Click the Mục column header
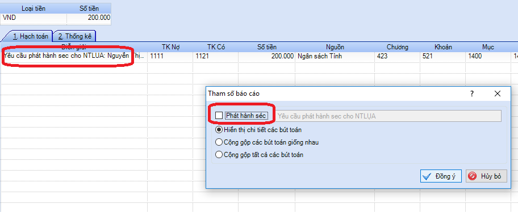This screenshot has width=518, height=212. [488, 47]
